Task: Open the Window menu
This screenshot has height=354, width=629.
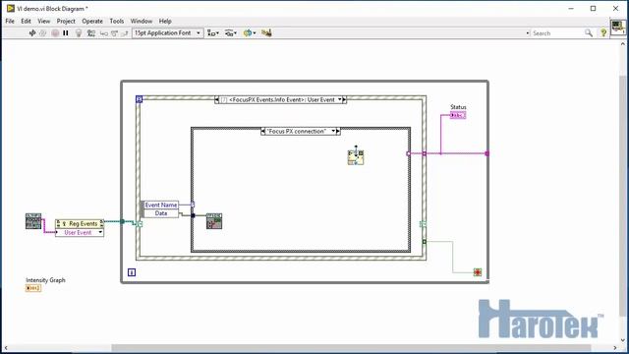Action: pyautogui.click(x=142, y=21)
